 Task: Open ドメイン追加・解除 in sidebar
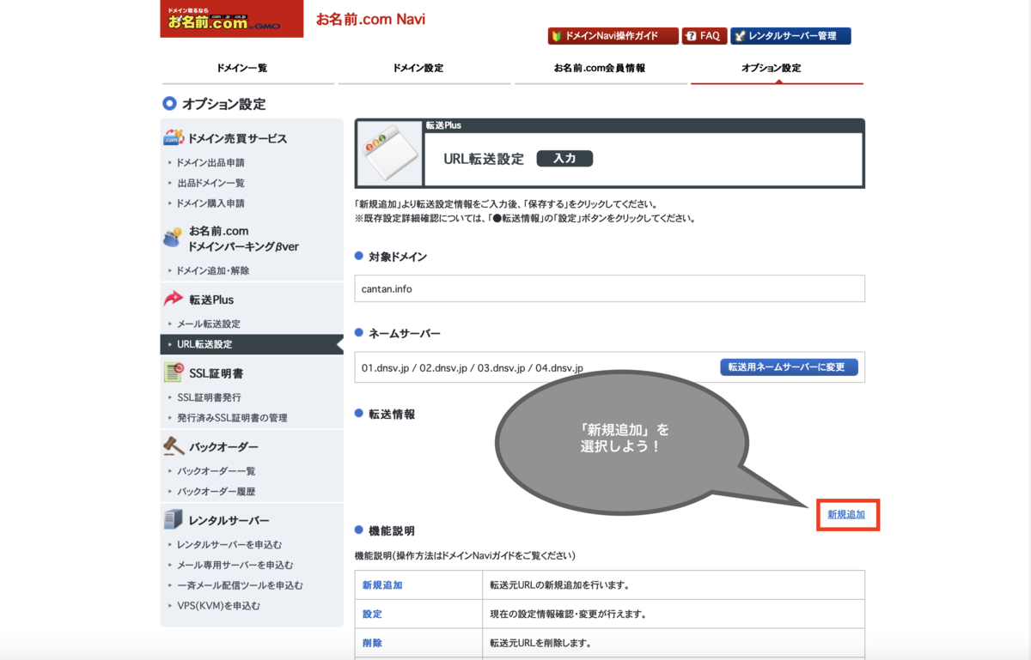pos(213,270)
